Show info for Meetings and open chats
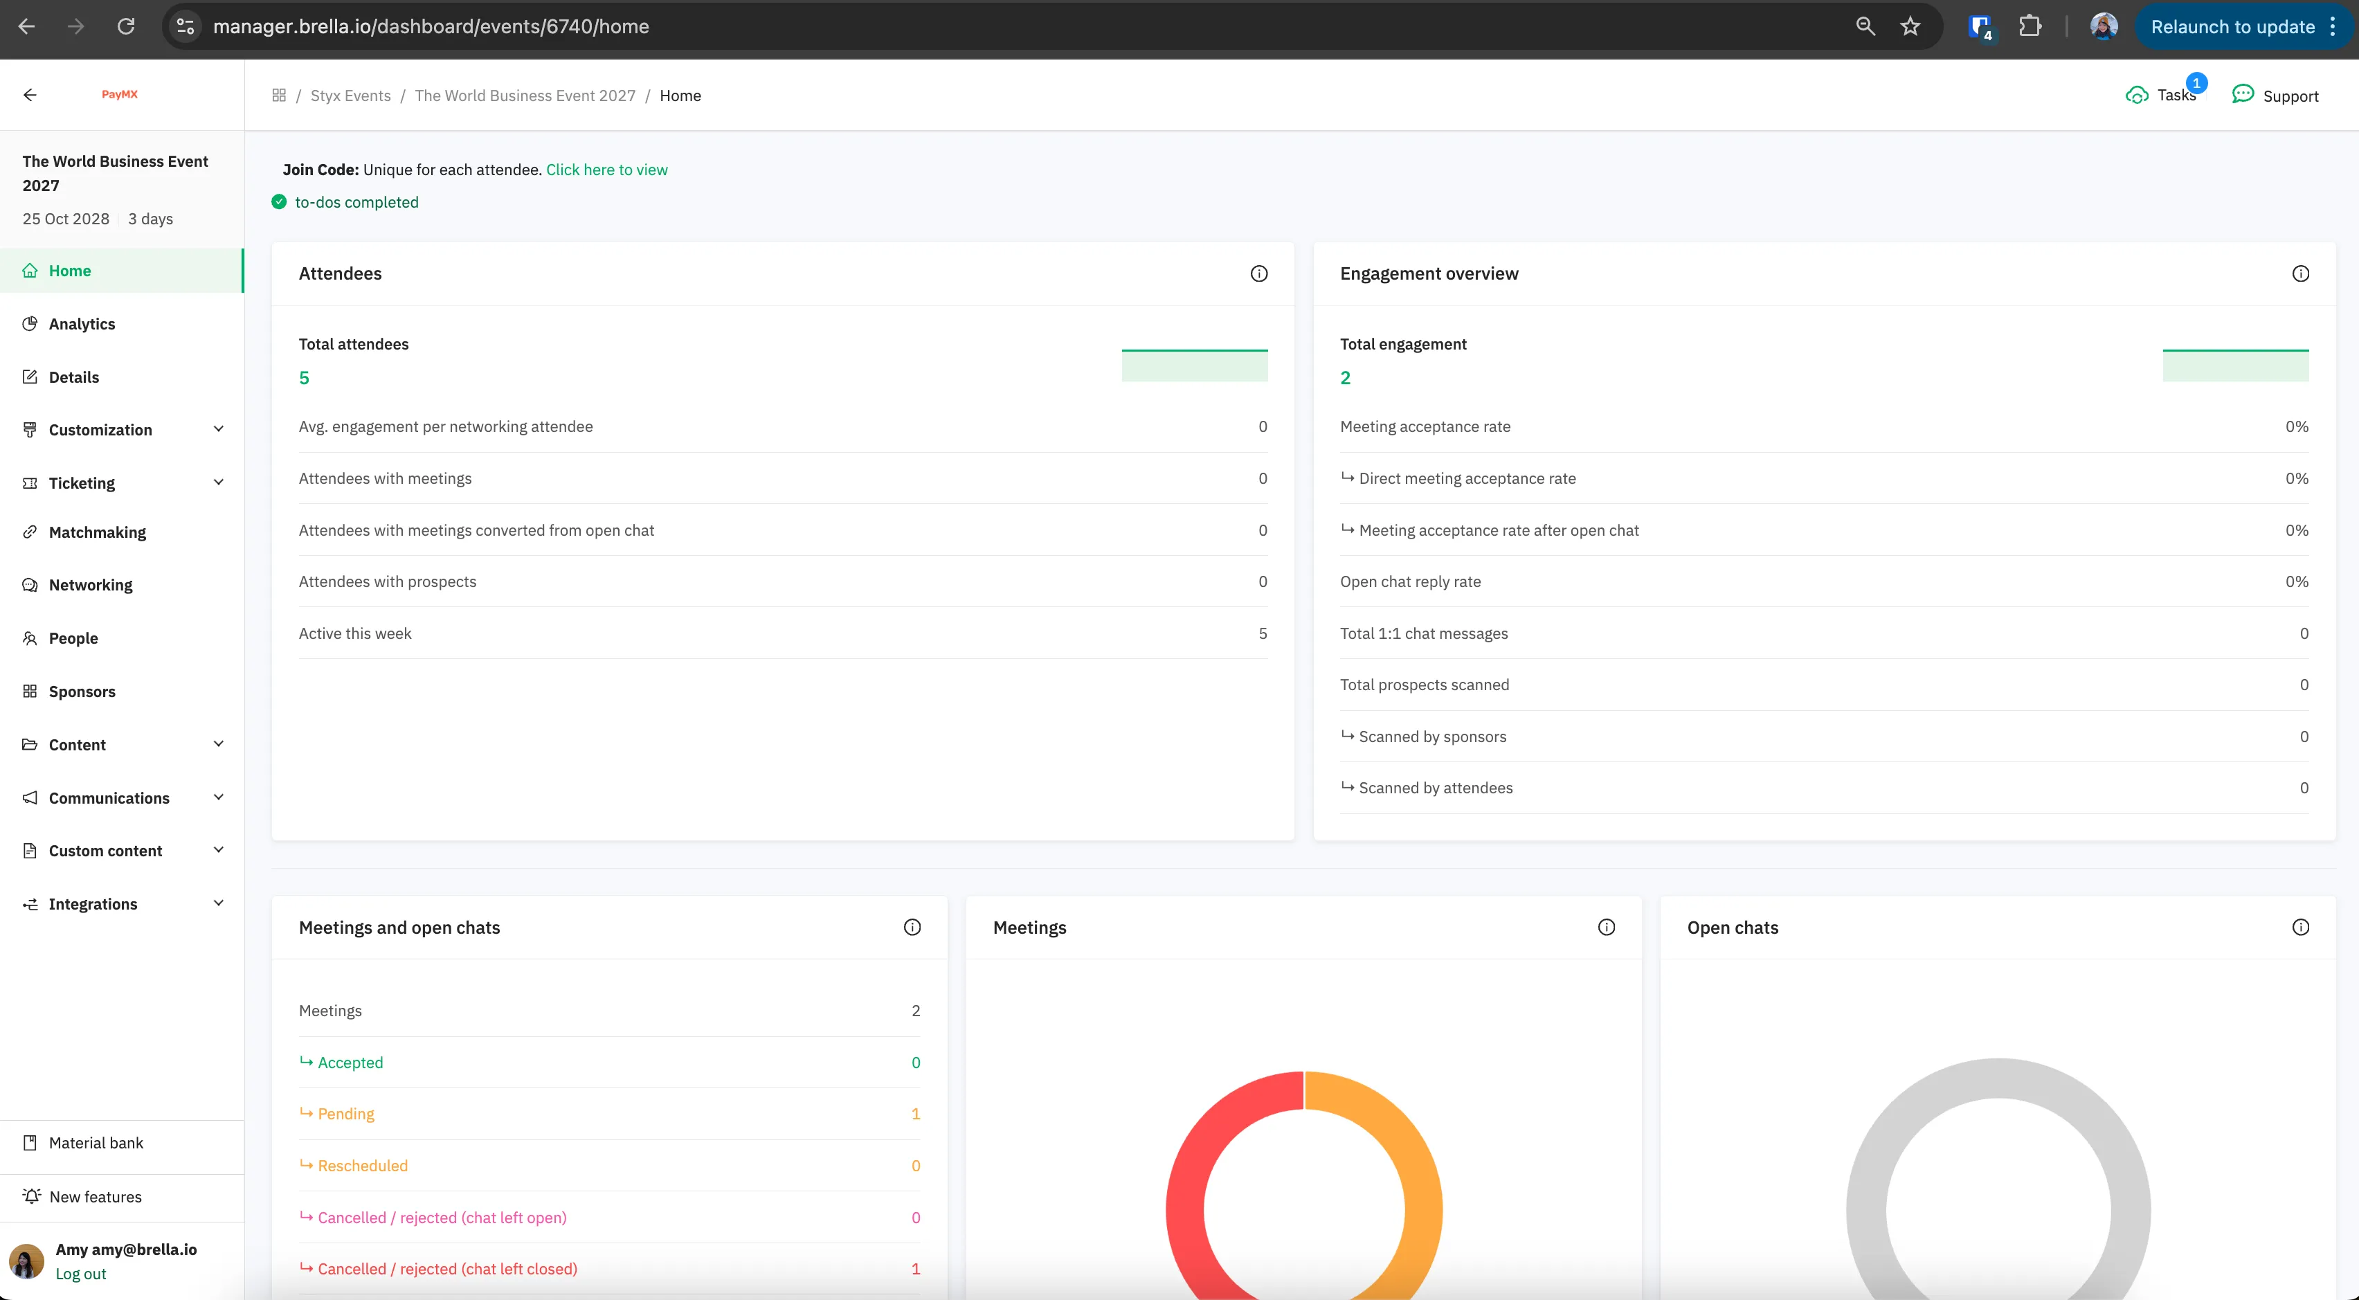The height and width of the screenshot is (1300, 2359). [912, 928]
